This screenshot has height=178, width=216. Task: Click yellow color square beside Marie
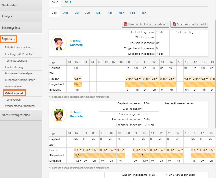71,41
